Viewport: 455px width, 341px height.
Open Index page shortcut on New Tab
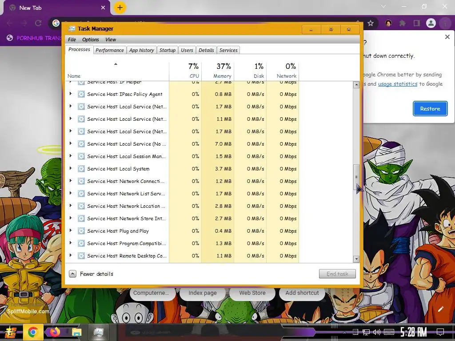(x=203, y=293)
